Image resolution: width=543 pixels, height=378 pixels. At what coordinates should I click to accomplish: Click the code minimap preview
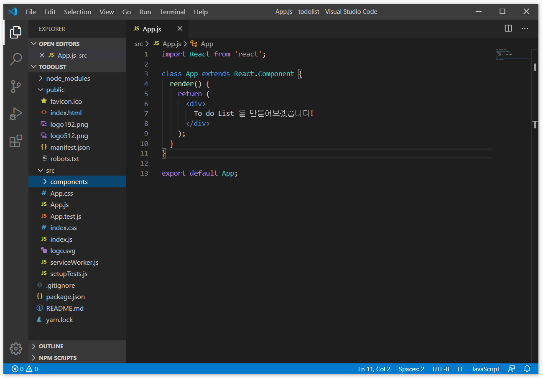click(512, 54)
